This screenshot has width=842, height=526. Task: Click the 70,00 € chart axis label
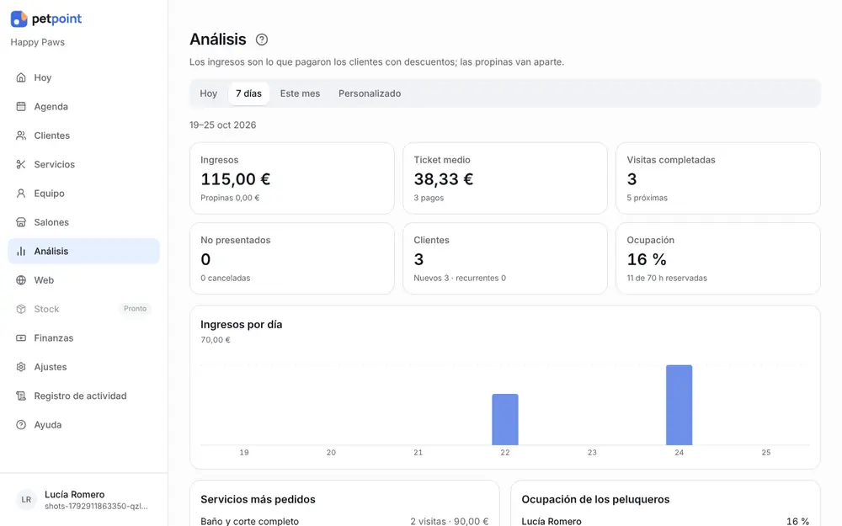[216, 340]
